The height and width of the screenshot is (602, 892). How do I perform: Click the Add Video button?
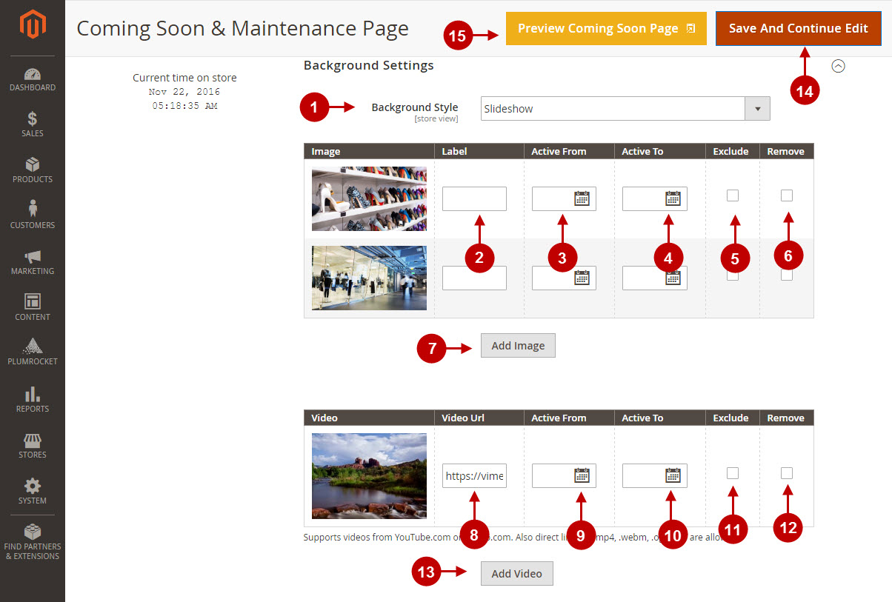(x=517, y=574)
